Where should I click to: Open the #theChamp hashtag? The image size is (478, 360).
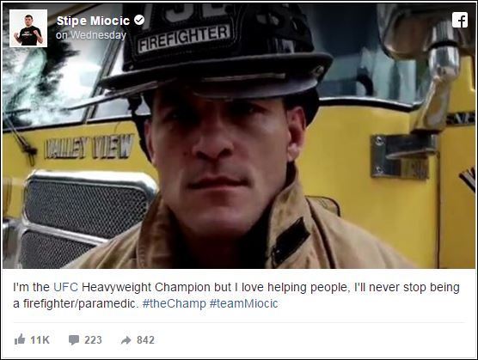tap(174, 303)
